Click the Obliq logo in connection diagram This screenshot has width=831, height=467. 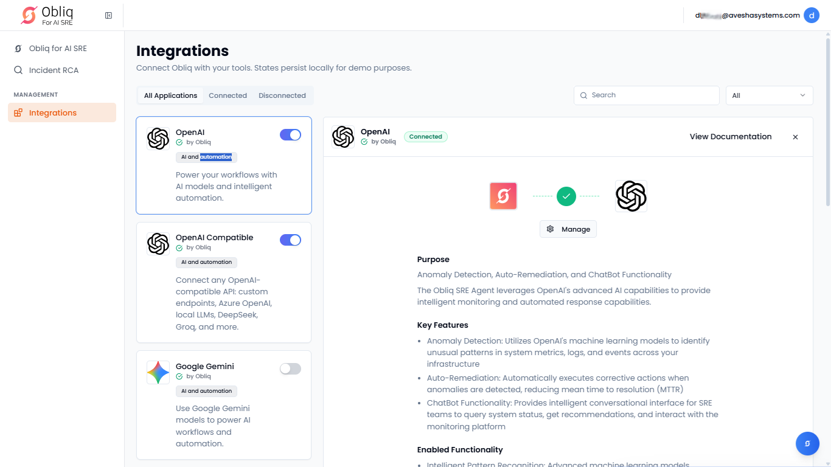tap(503, 196)
